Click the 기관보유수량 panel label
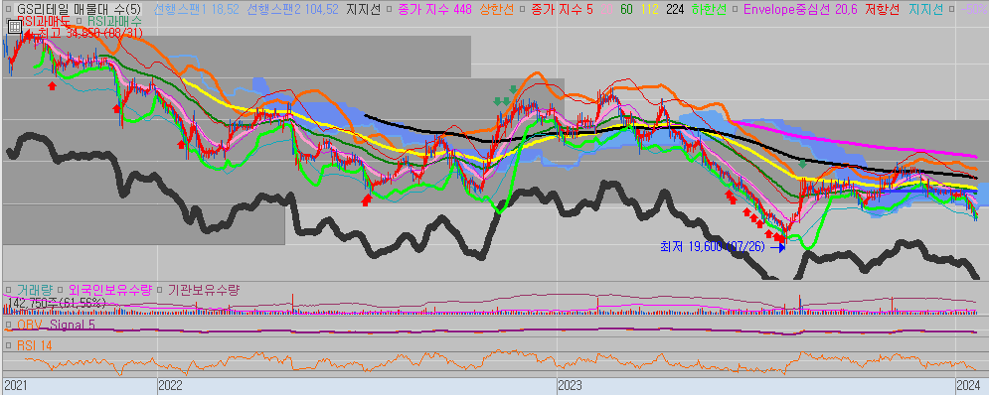The height and width of the screenshot is (395, 989). click(x=204, y=290)
